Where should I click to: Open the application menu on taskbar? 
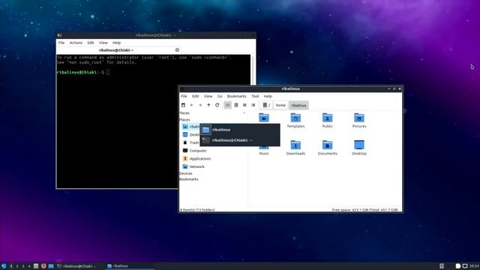point(4,266)
